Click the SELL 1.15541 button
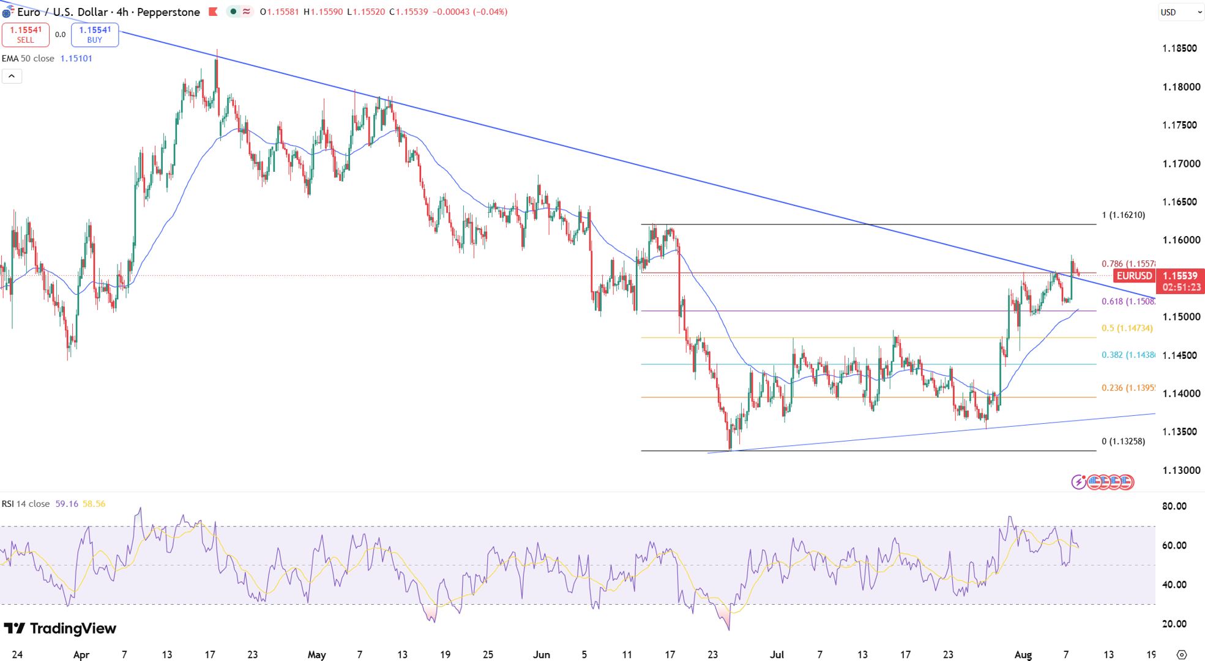Image resolution: width=1205 pixels, height=661 pixels. coord(26,35)
